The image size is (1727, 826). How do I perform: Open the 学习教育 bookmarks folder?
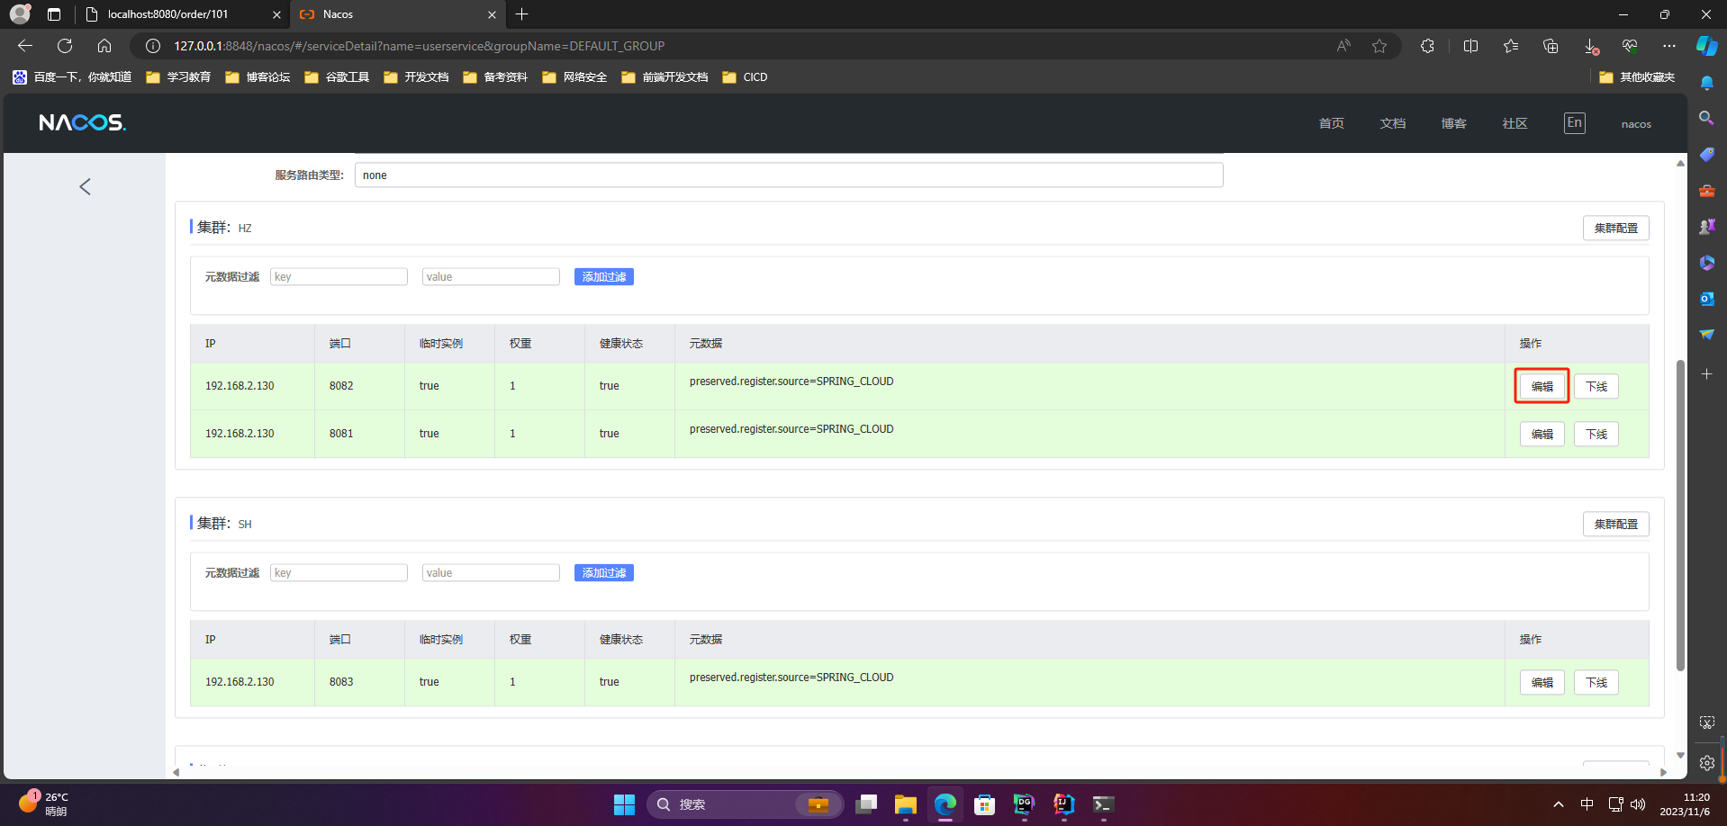point(178,77)
